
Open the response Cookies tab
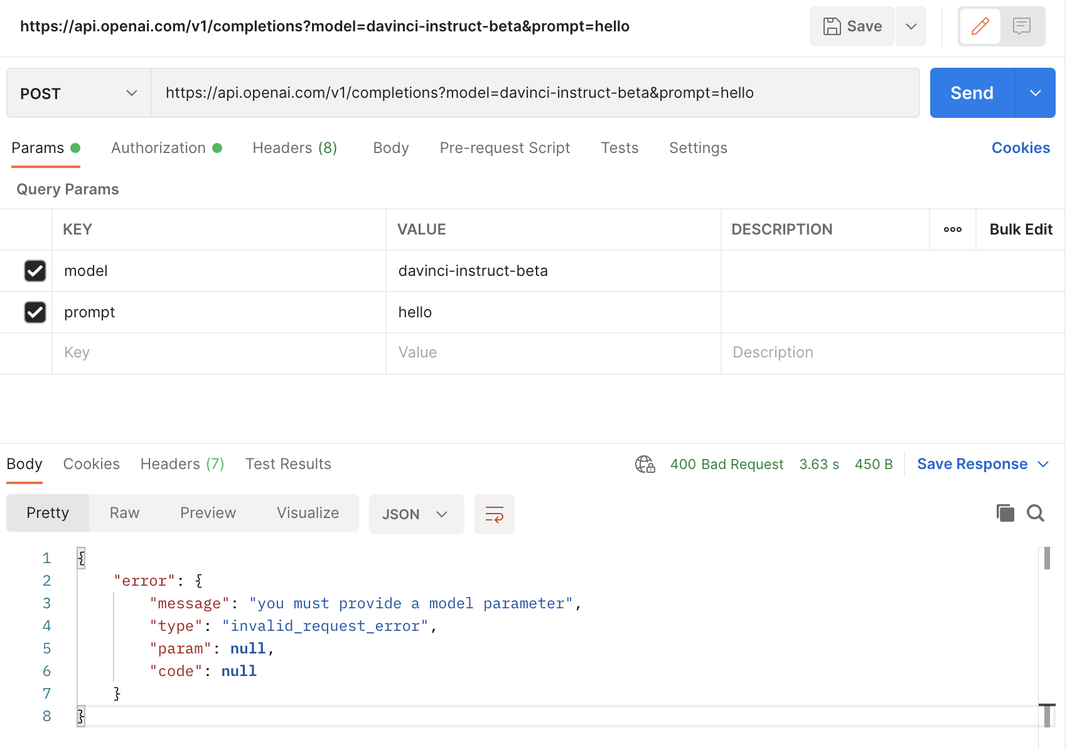tap(92, 464)
